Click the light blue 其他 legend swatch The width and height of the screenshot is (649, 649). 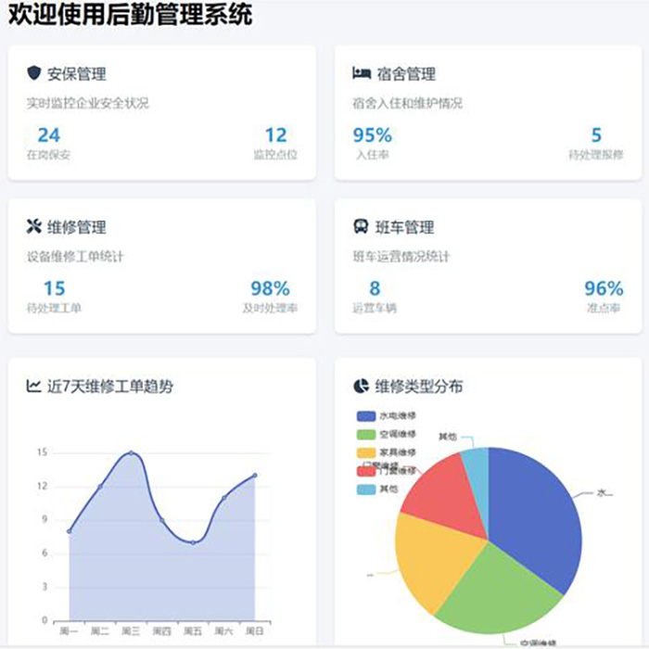365,489
